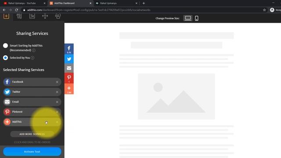Screen dimensions: 281x158
Task: Remove Twitter from selected services
Action: point(57,92)
